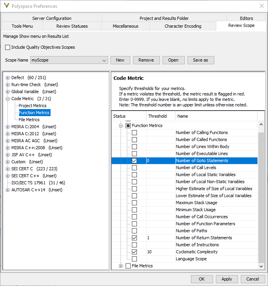Expand the SEI CERT C tree node

click(7, 169)
